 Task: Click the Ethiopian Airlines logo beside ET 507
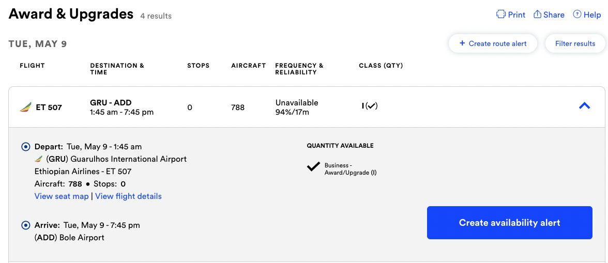[26, 107]
